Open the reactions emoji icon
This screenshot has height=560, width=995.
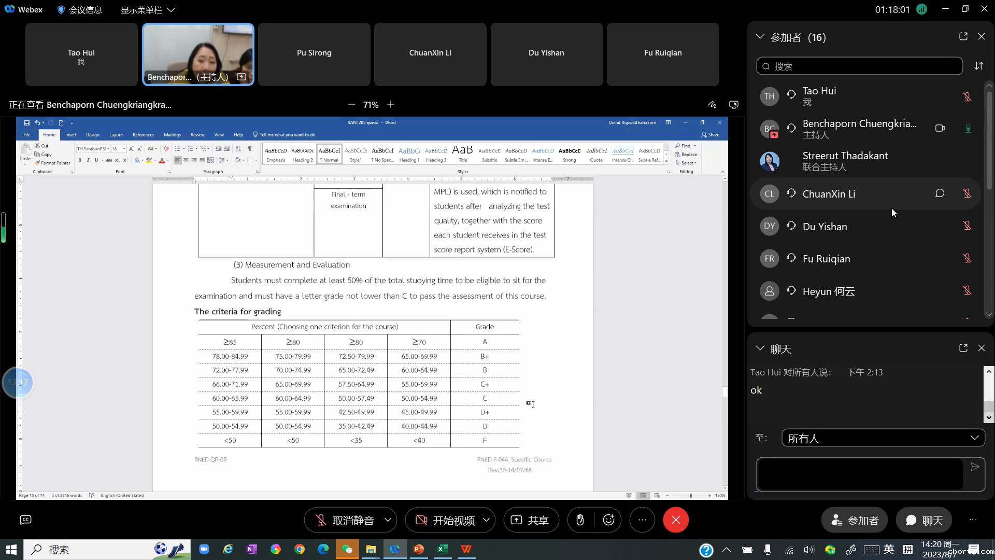point(609,520)
